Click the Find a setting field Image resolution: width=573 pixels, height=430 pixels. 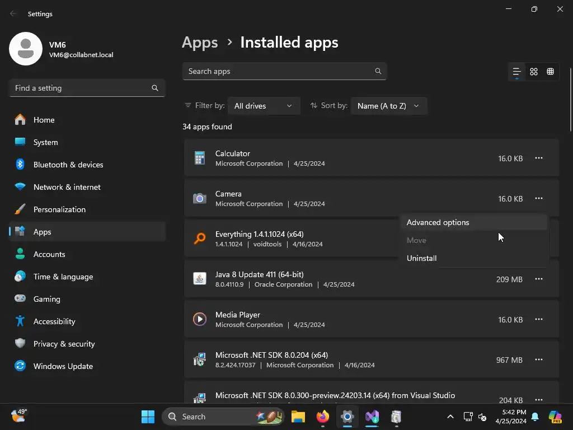(x=87, y=88)
